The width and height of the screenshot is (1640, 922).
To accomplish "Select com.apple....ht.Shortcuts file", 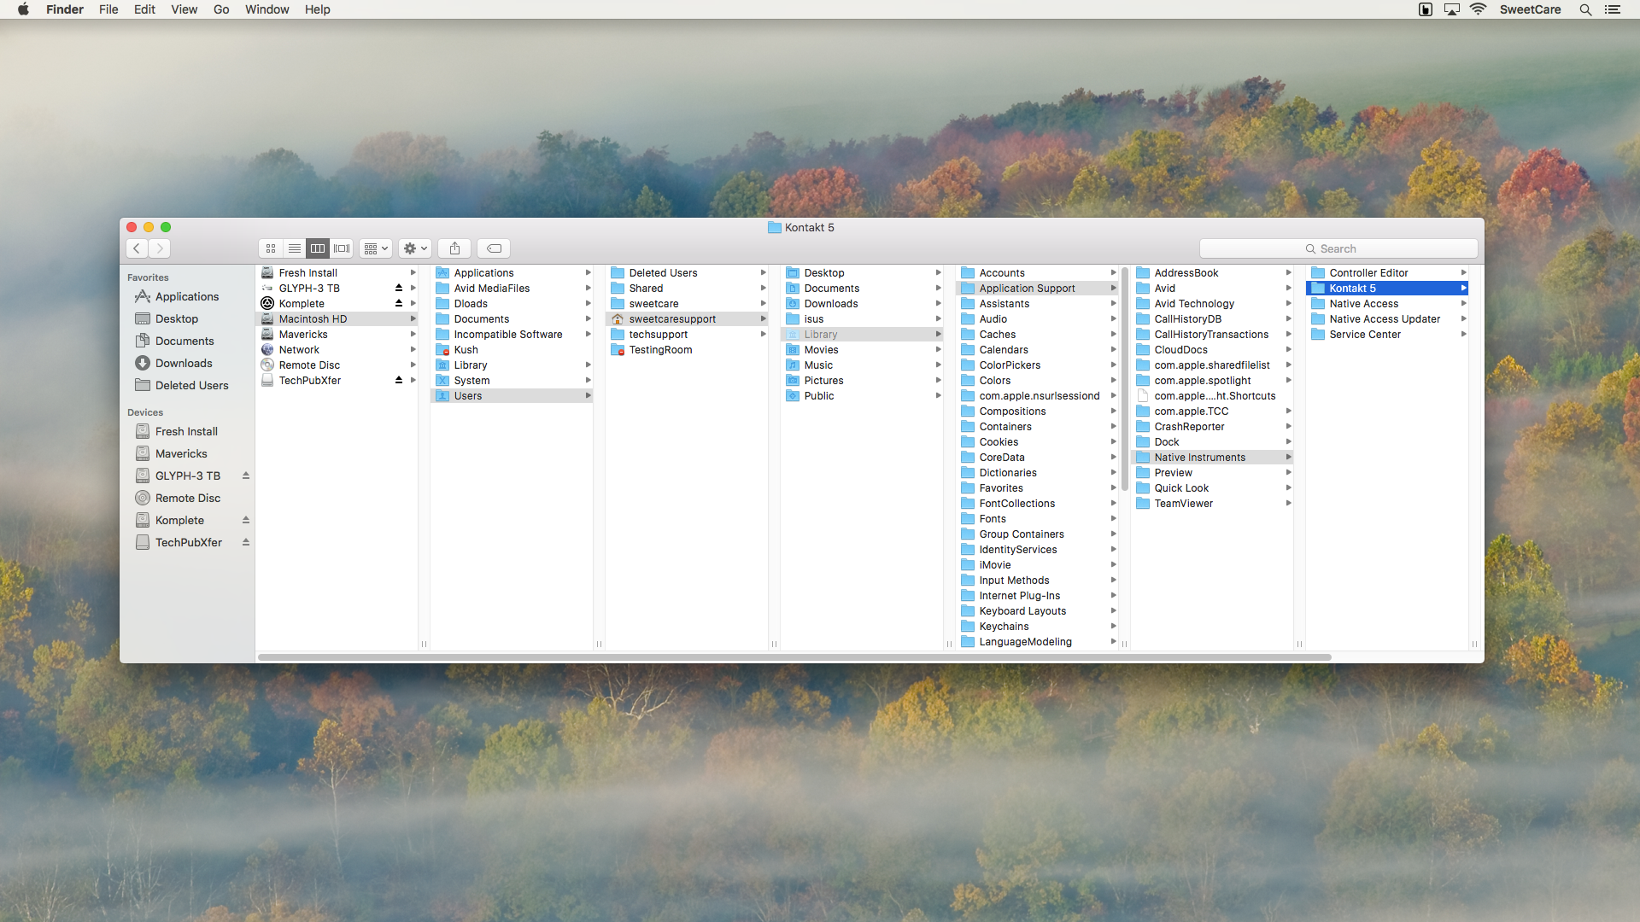I will click(x=1212, y=395).
